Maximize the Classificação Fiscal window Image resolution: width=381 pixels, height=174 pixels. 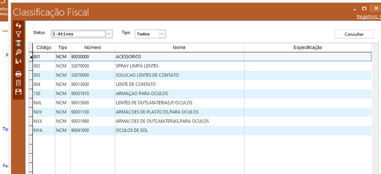click(364, 8)
